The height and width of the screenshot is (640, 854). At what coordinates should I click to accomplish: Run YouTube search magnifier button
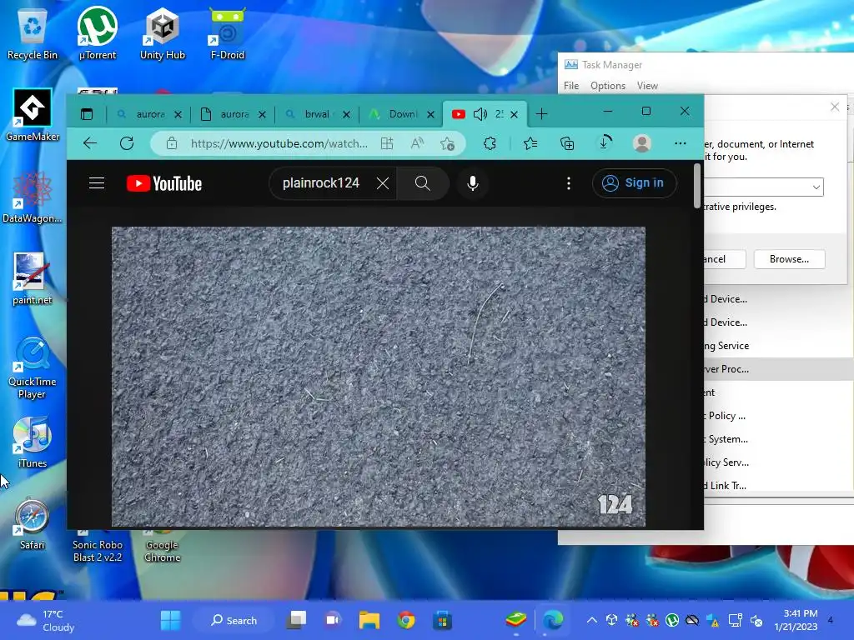pos(423,183)
